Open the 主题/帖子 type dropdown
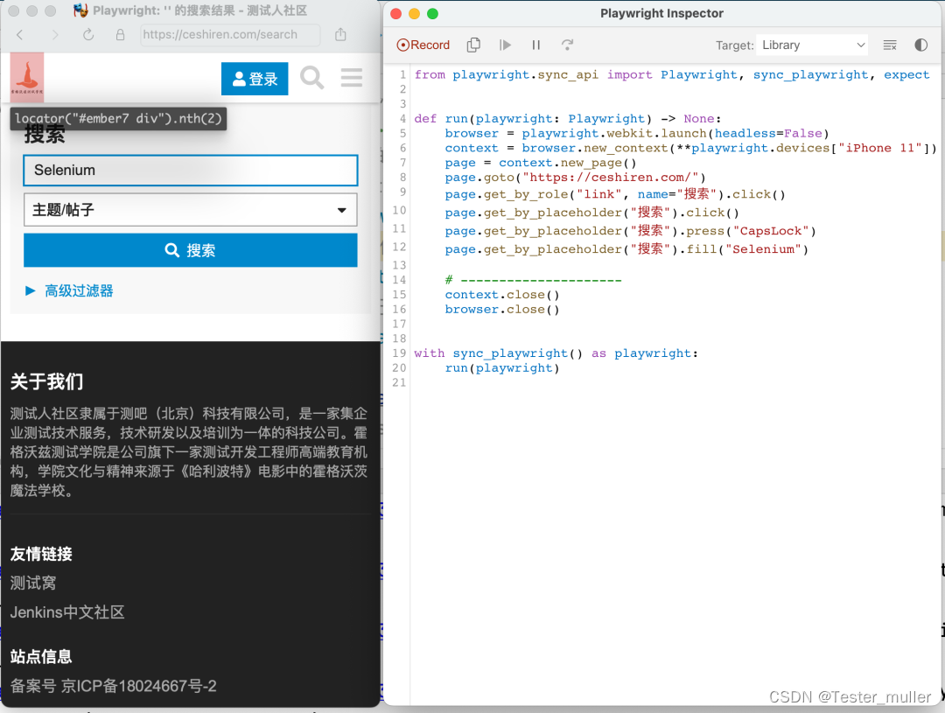The width and height of the screenshot is (945, 713). click(191, 210)
